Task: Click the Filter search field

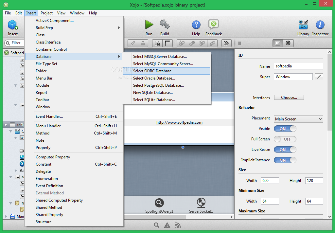Action: coord(14,43)
